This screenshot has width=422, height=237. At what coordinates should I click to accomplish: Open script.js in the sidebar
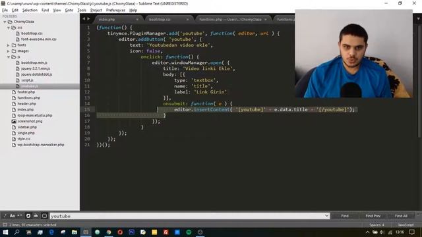pos(27,80)
